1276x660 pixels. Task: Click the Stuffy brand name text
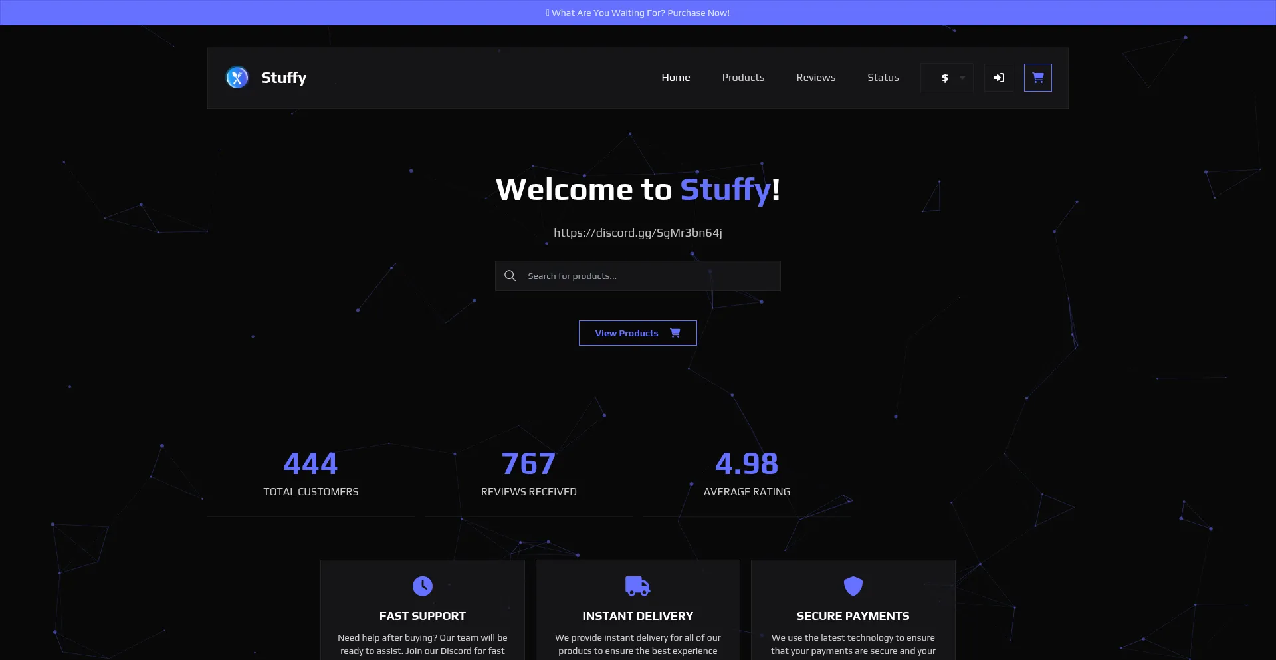pyautogui.click(x=284, y=78)
